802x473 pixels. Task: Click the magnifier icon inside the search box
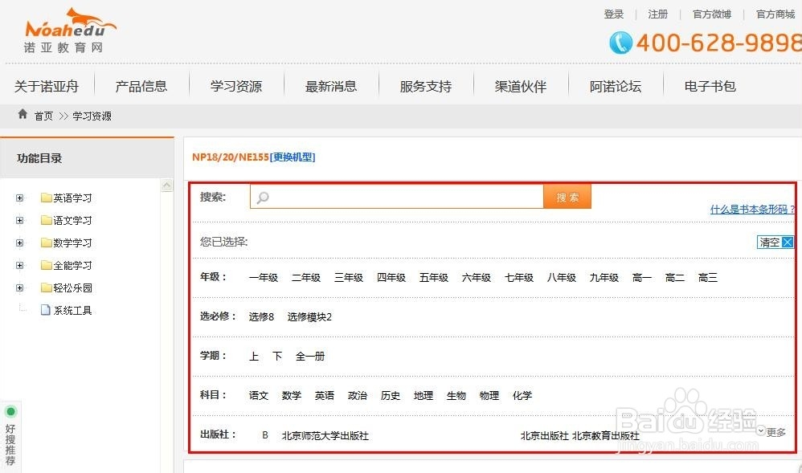(x=262, y=197)
